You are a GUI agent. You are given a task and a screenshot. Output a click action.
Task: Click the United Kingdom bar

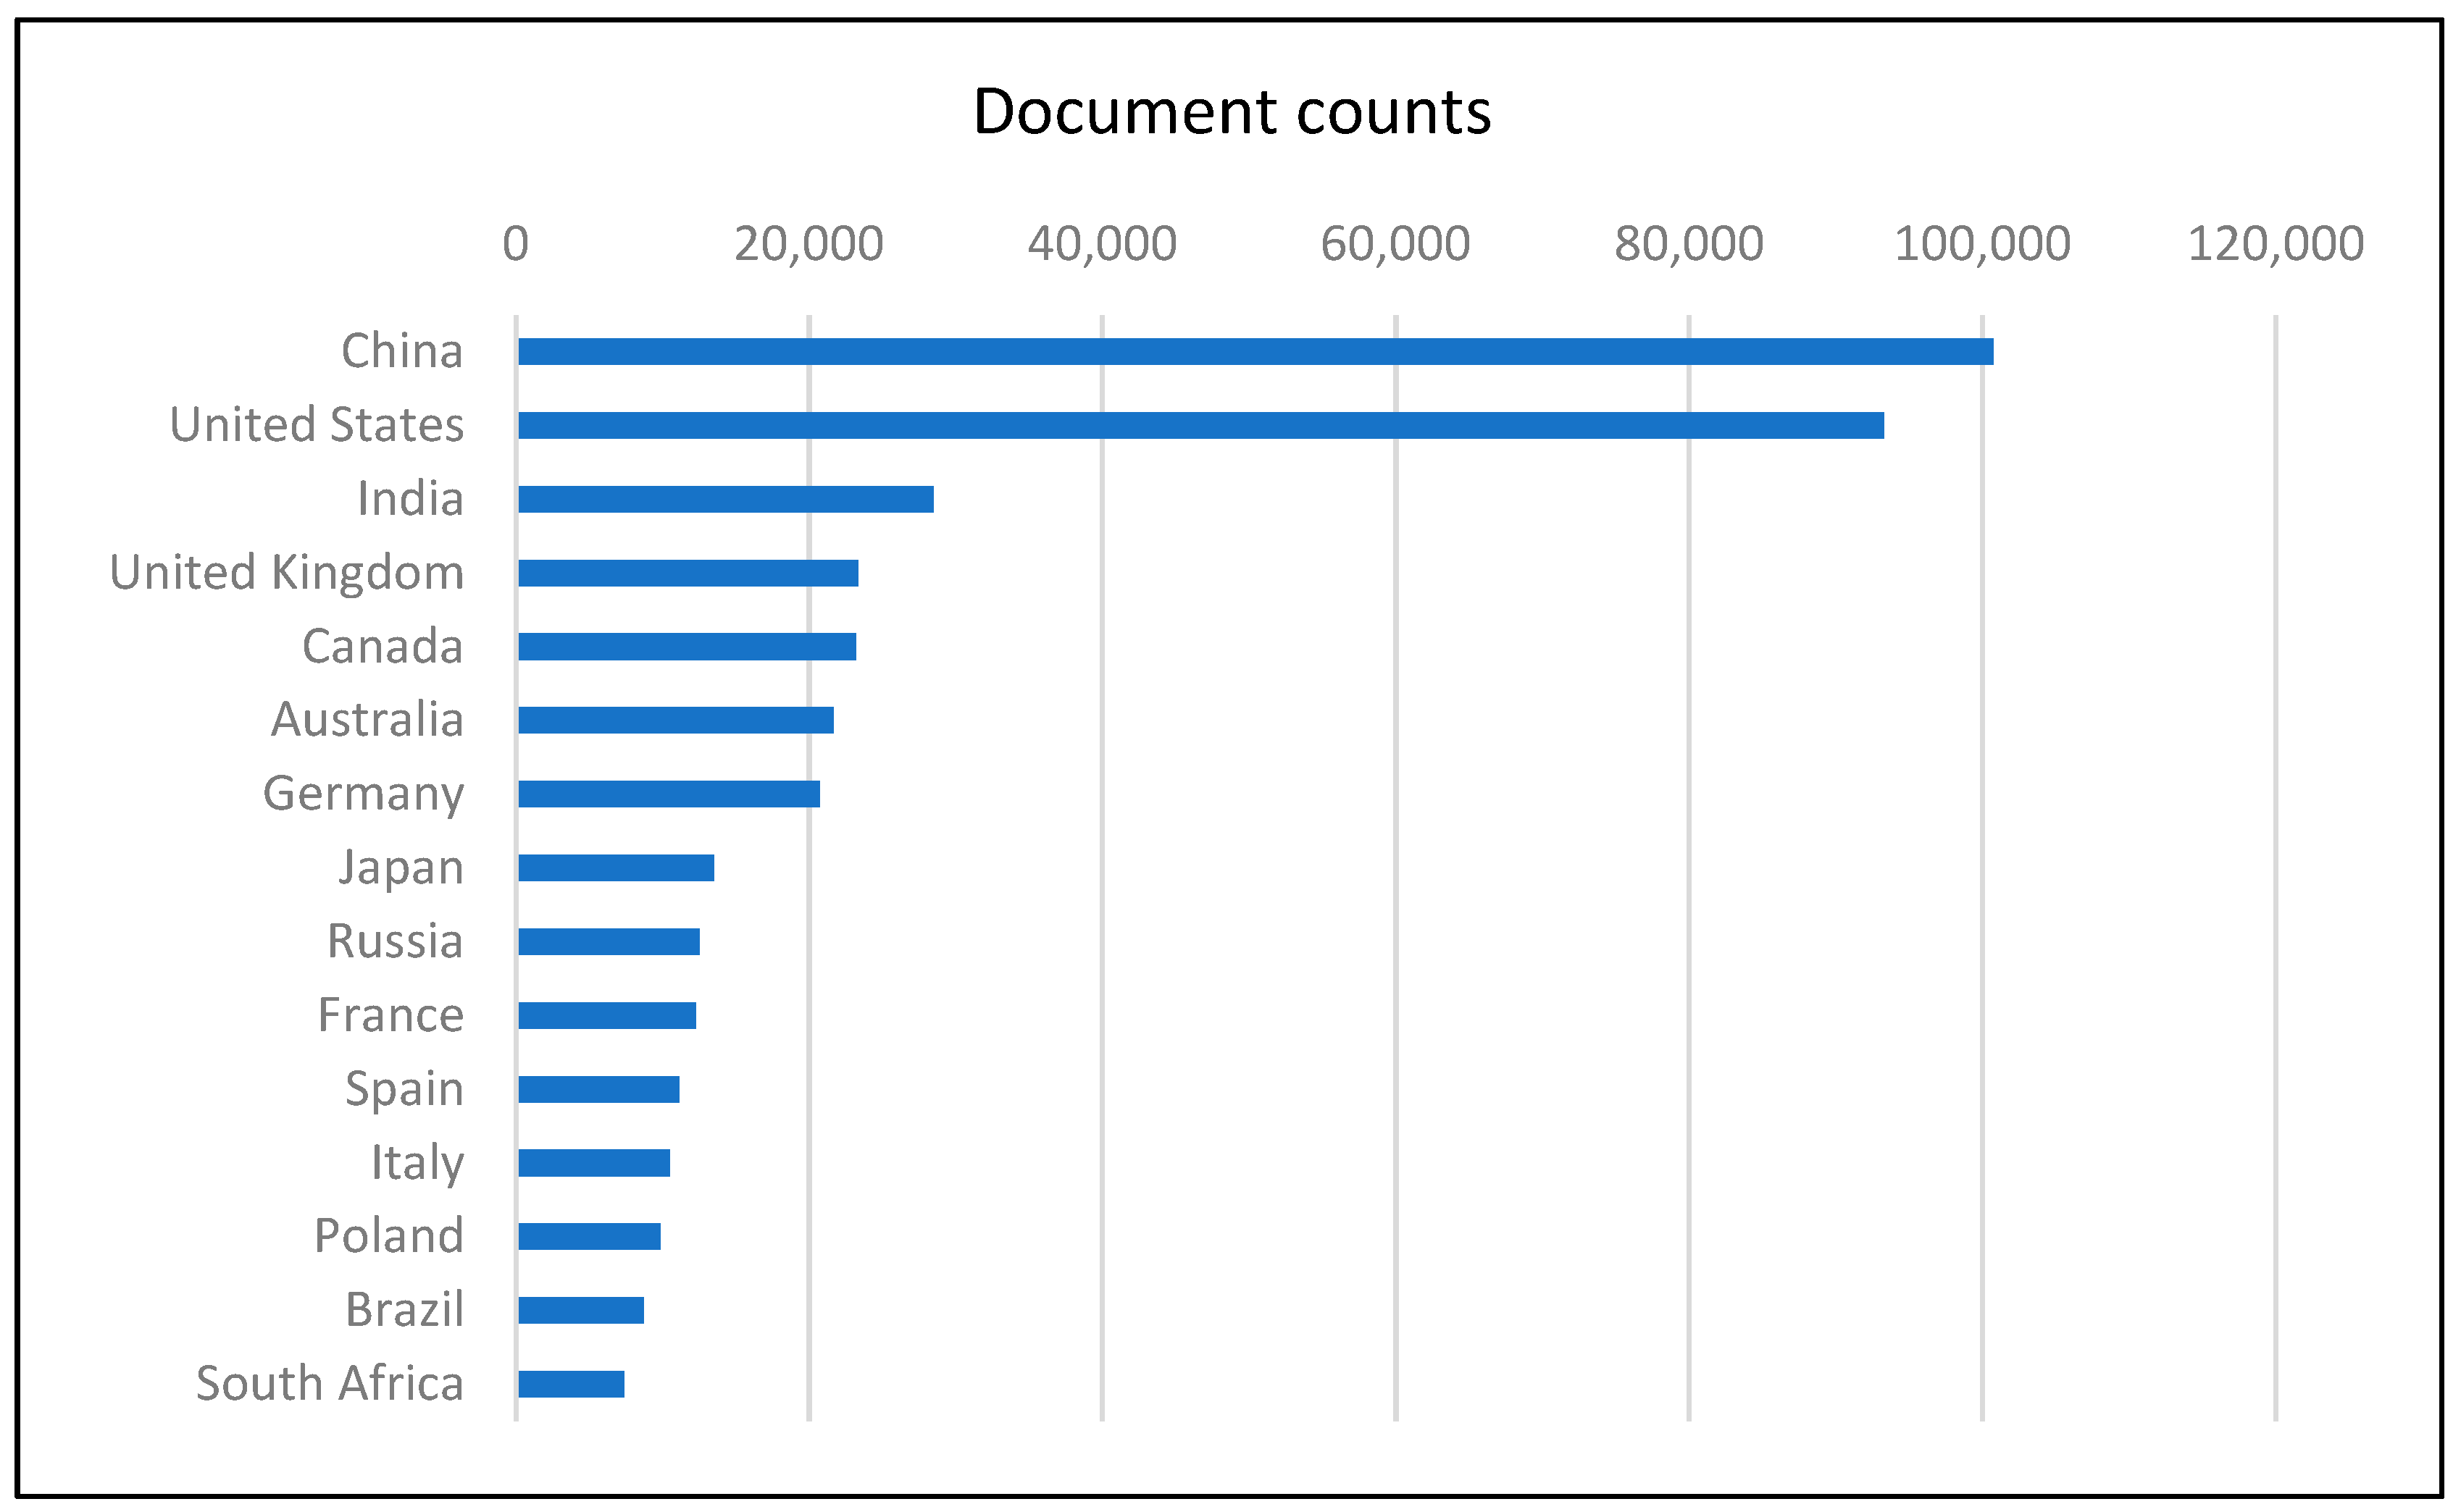point(688,573)
